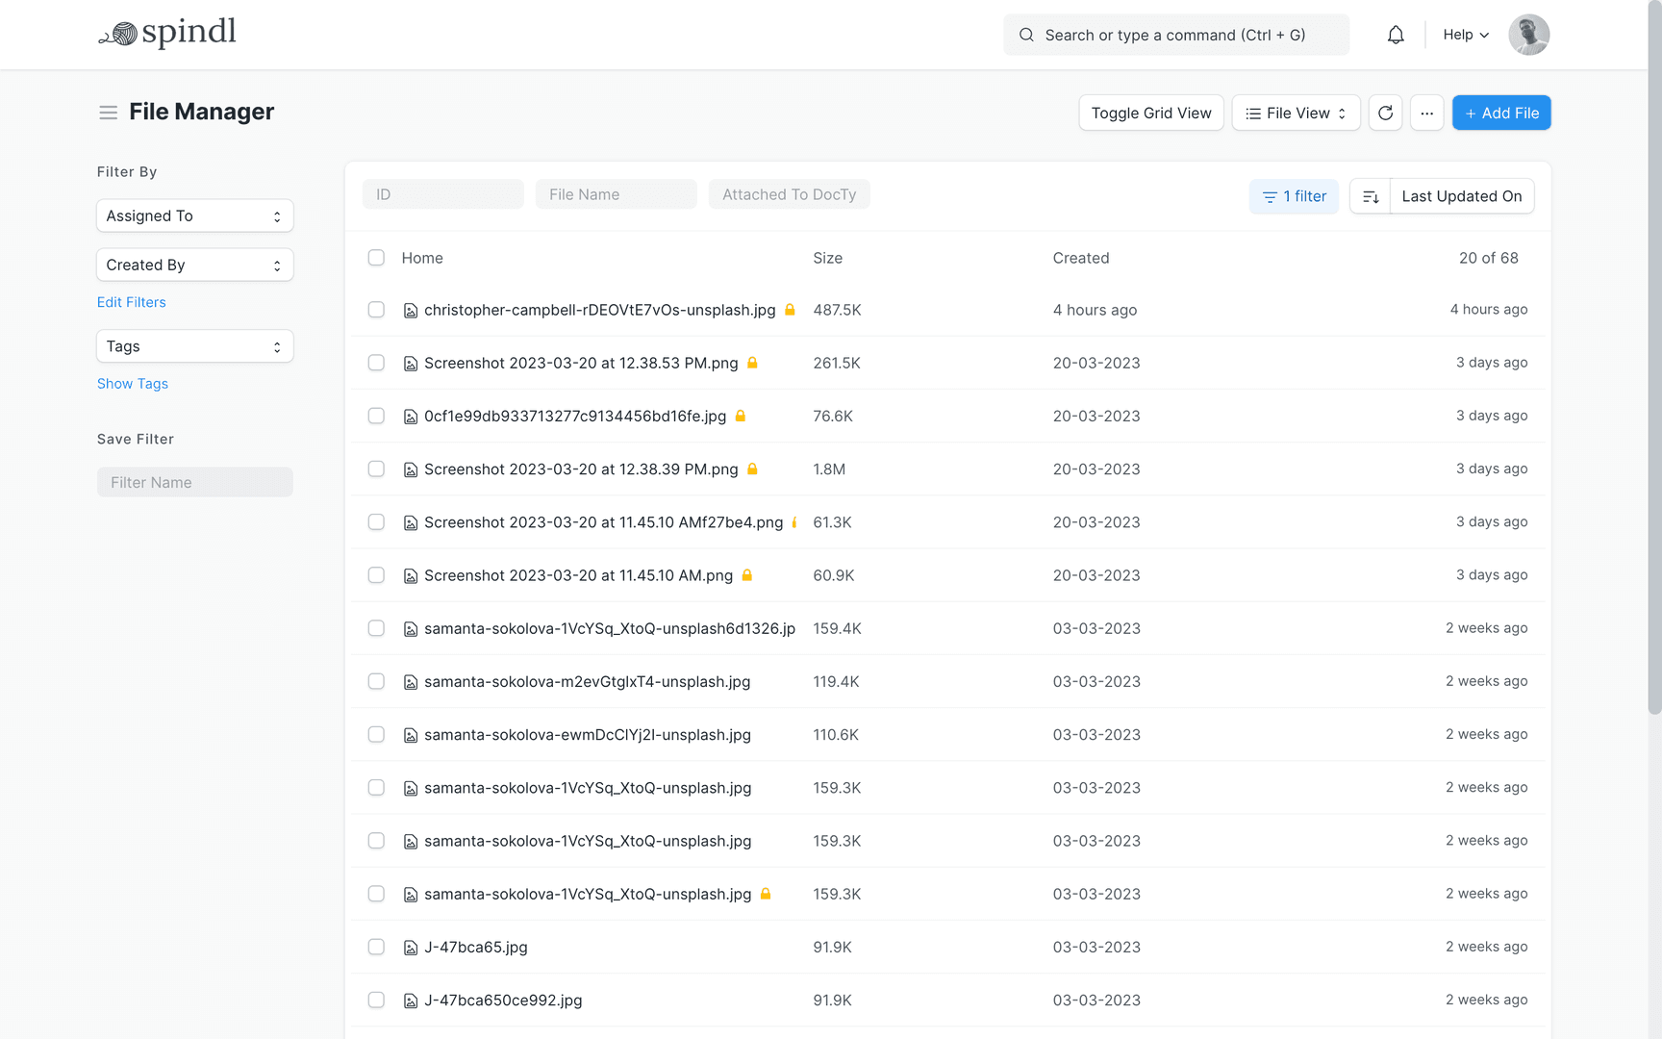Open the Edit Filters link
Screen dimensions: 1662x1039
(131, 302)
